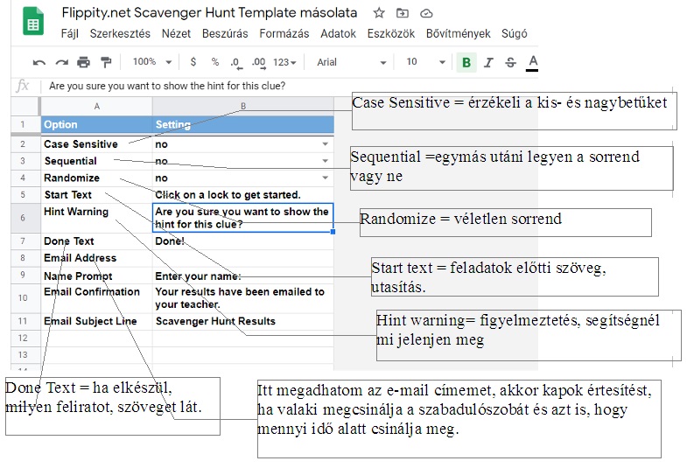This screenshot has width=694, height=468.
Task: Open the Fájl menu
Action: (70, 33)
